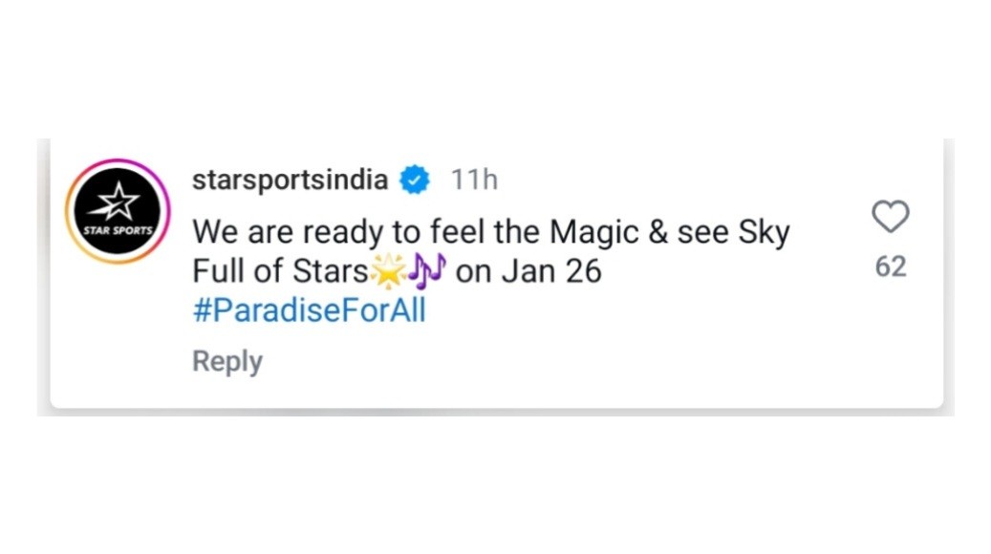Click the glowing star emoji

pos(388,272)
